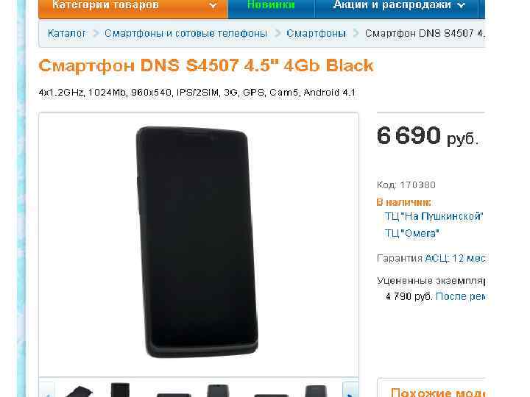Select the third product thumbnail
Image resolution: width=530 pixels, height=397 pixels.
[174, 394]
